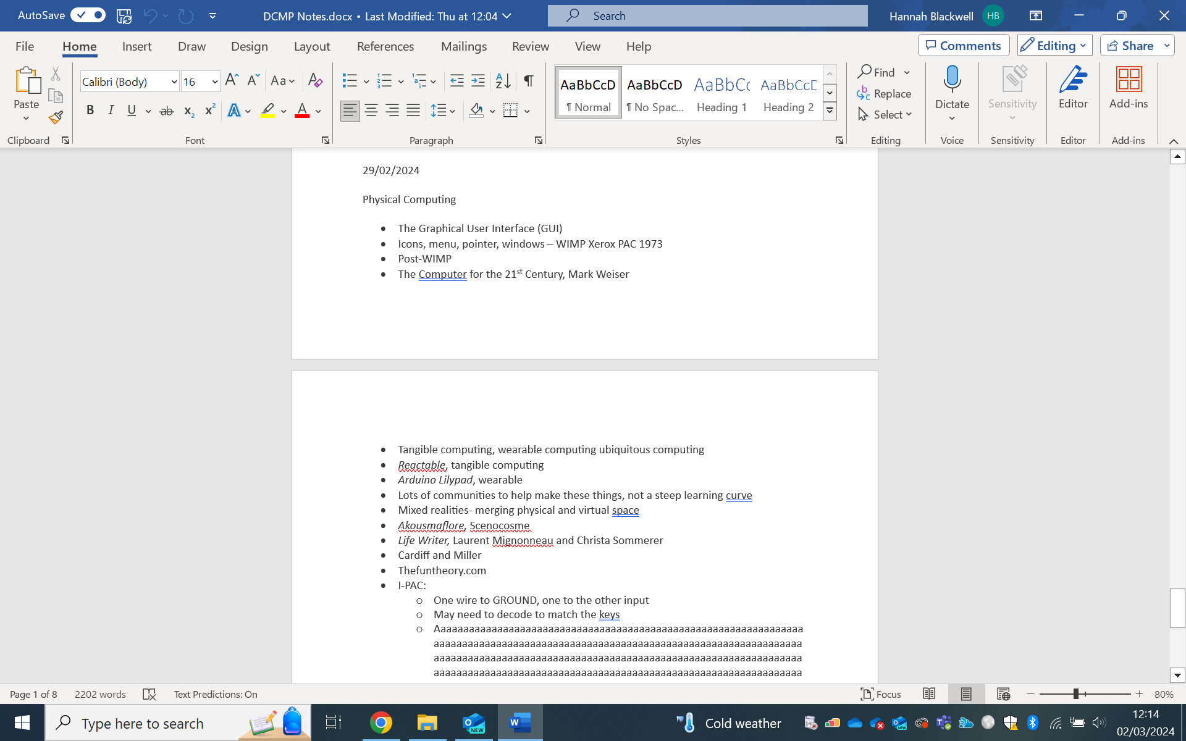Expand the bullets list dropdown arrow
This screenshot has width=1186, height=741.
[x=366, y=81]
